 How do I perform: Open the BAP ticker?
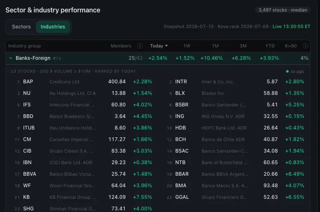point(28,82)
